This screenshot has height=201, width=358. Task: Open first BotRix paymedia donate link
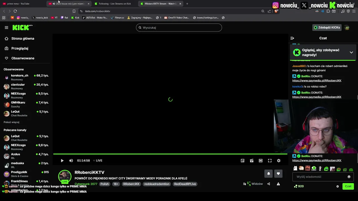click(x=317, y=81)
